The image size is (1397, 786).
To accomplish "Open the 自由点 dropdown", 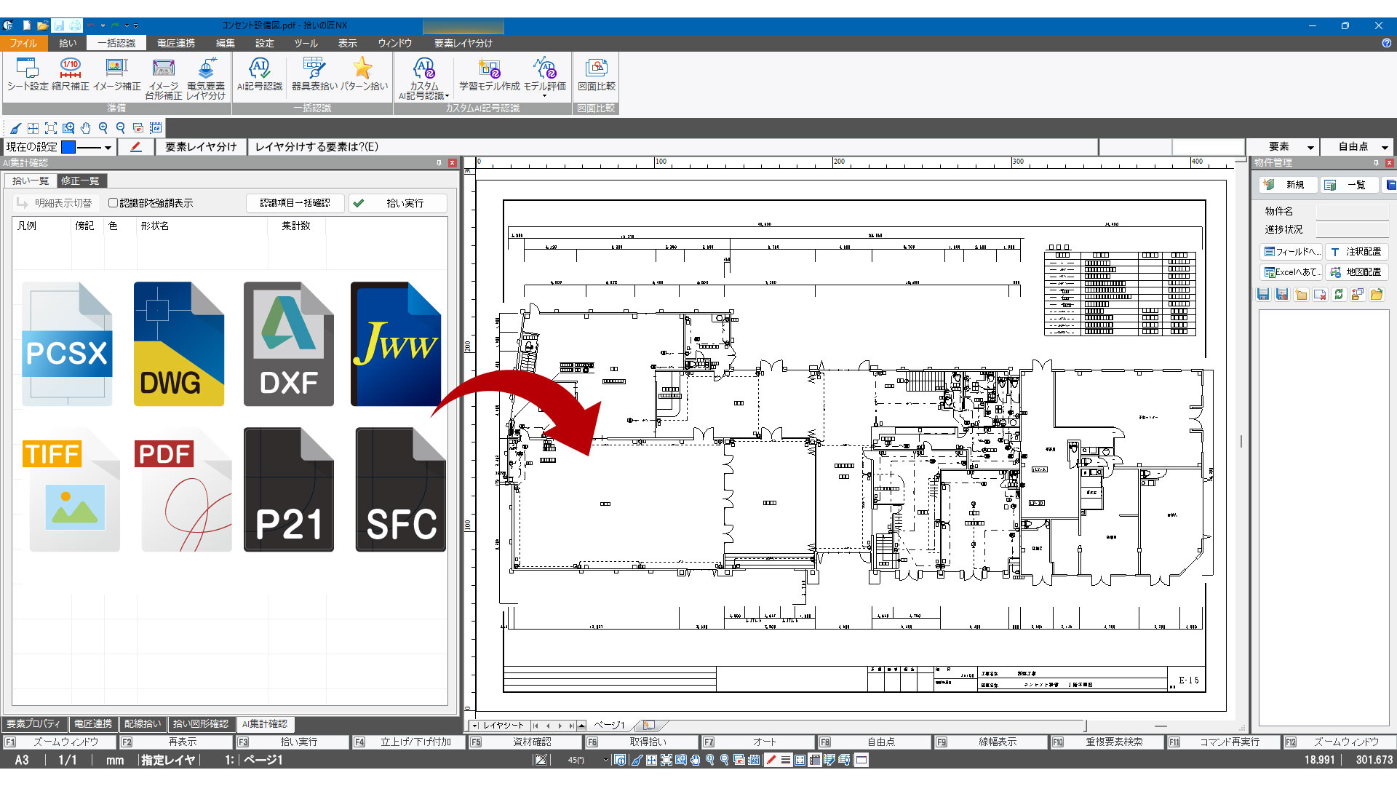I will pyautogui.click(x=1385, y=147).
